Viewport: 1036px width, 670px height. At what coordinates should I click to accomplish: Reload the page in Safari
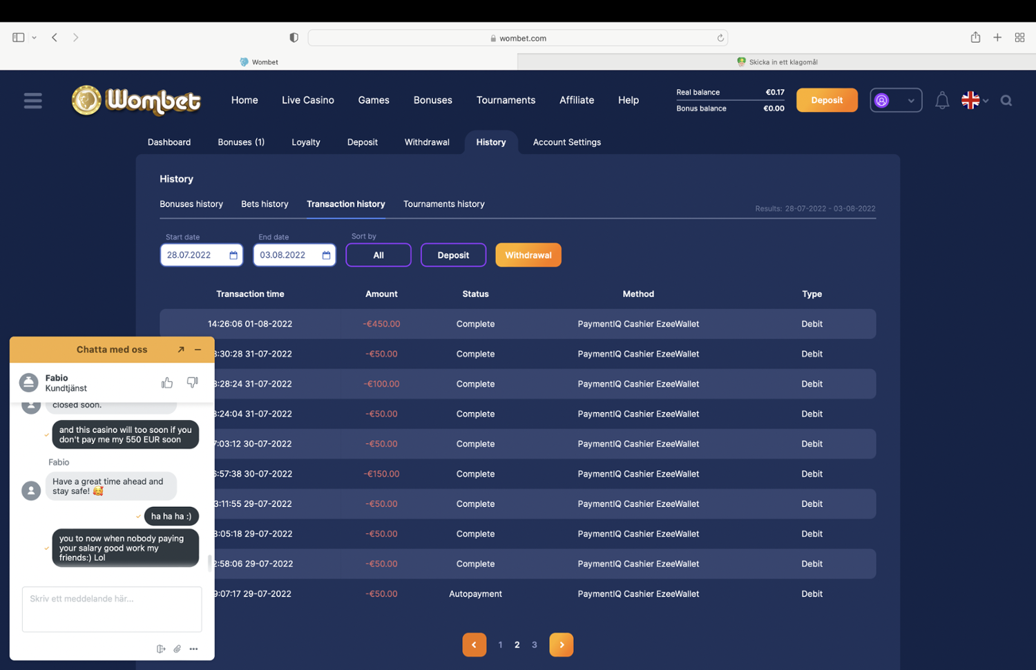click(720, 38)
